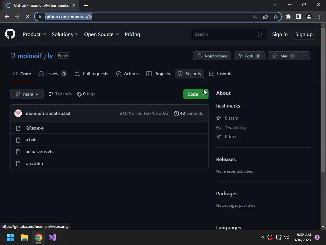View the 0 stars link in About
The image size is (326, 245).
point(227,118)
